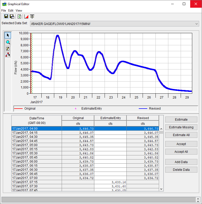Click the status bar stepper arrows

[198, 200]
